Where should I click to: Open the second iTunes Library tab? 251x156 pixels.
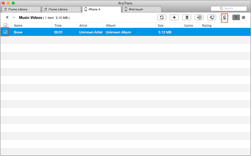[x=61, y=9]
